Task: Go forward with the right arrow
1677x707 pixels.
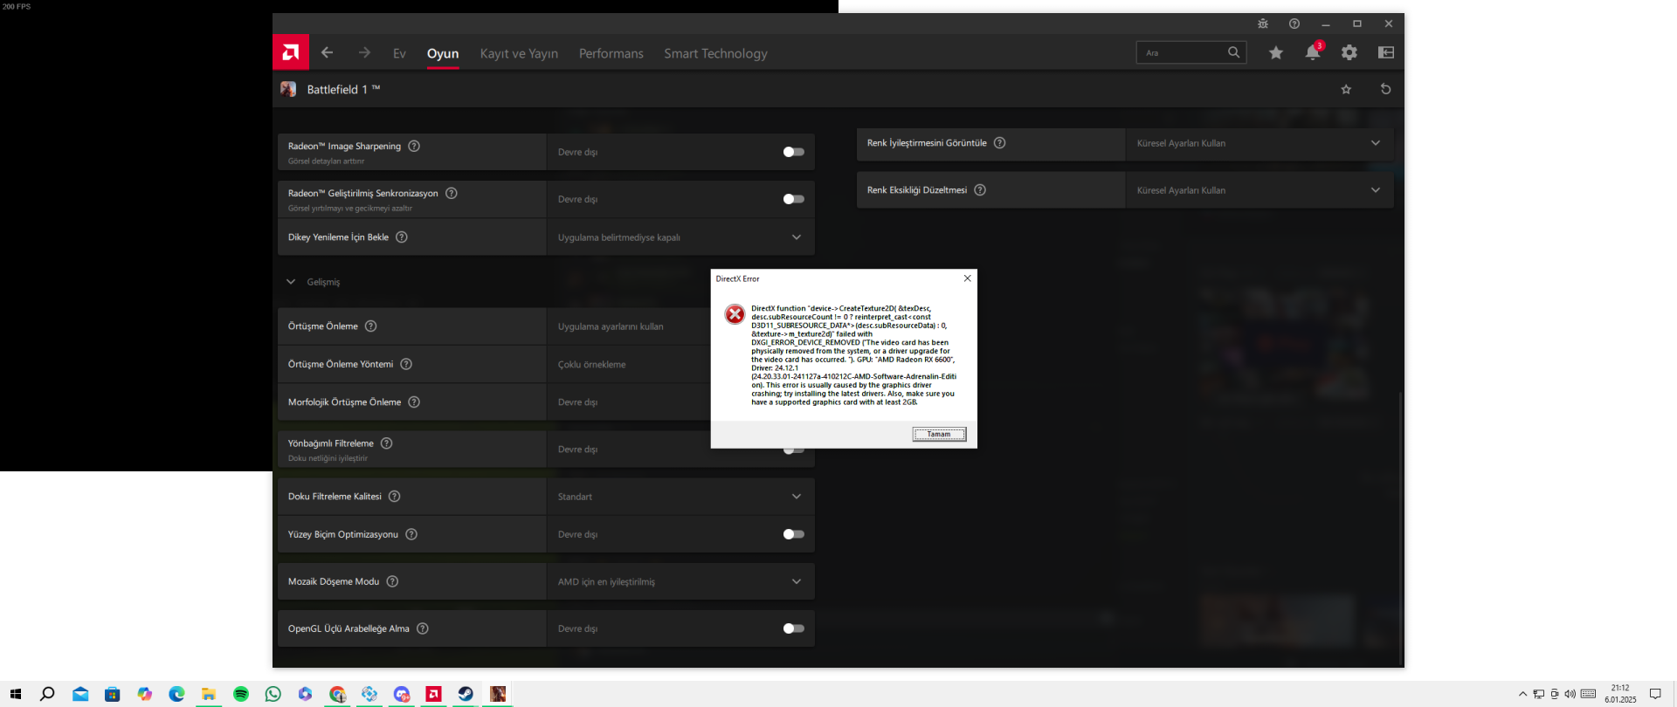Action: [364, 53]
